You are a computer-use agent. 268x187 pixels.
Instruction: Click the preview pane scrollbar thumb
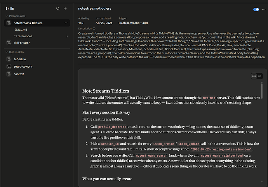click(x=262, y=90)
